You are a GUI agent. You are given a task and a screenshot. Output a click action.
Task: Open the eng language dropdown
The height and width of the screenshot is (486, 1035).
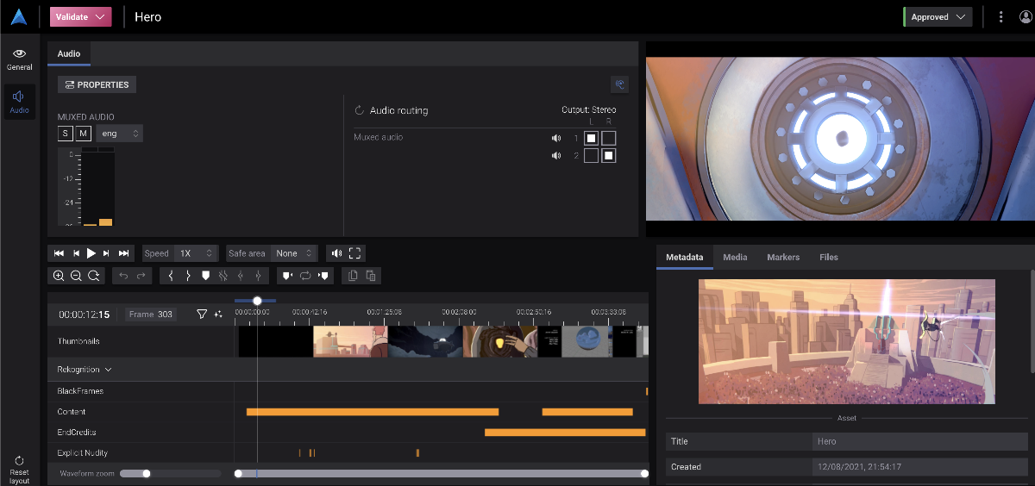(x=119, y=134)
